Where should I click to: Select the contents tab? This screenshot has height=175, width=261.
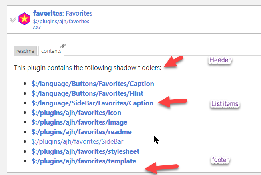[x=51, y=51]
